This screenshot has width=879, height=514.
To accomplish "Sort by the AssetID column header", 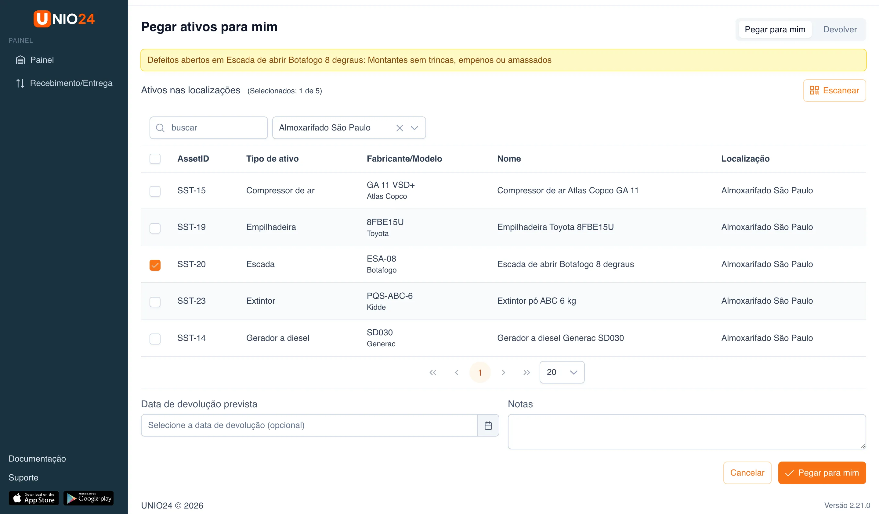I will (193, 159).
